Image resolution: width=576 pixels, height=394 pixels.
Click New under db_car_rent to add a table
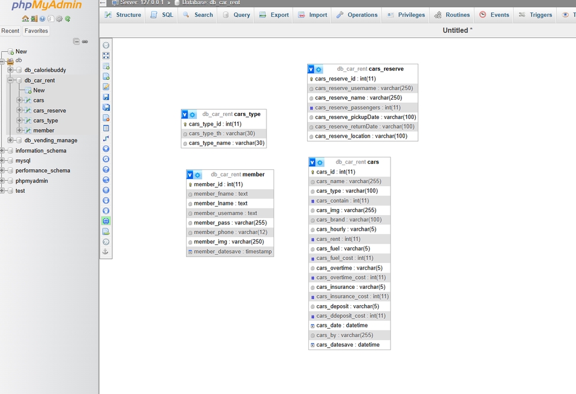(39, 90)
